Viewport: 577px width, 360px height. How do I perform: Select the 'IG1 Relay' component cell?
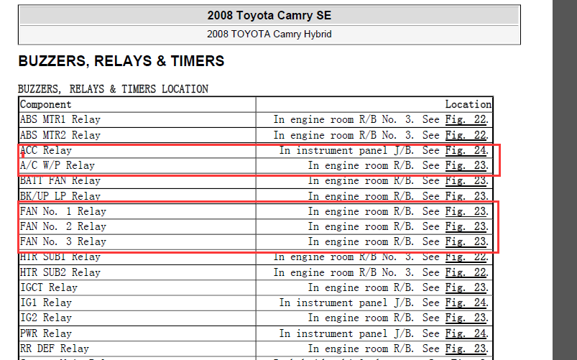pos(137,303)
